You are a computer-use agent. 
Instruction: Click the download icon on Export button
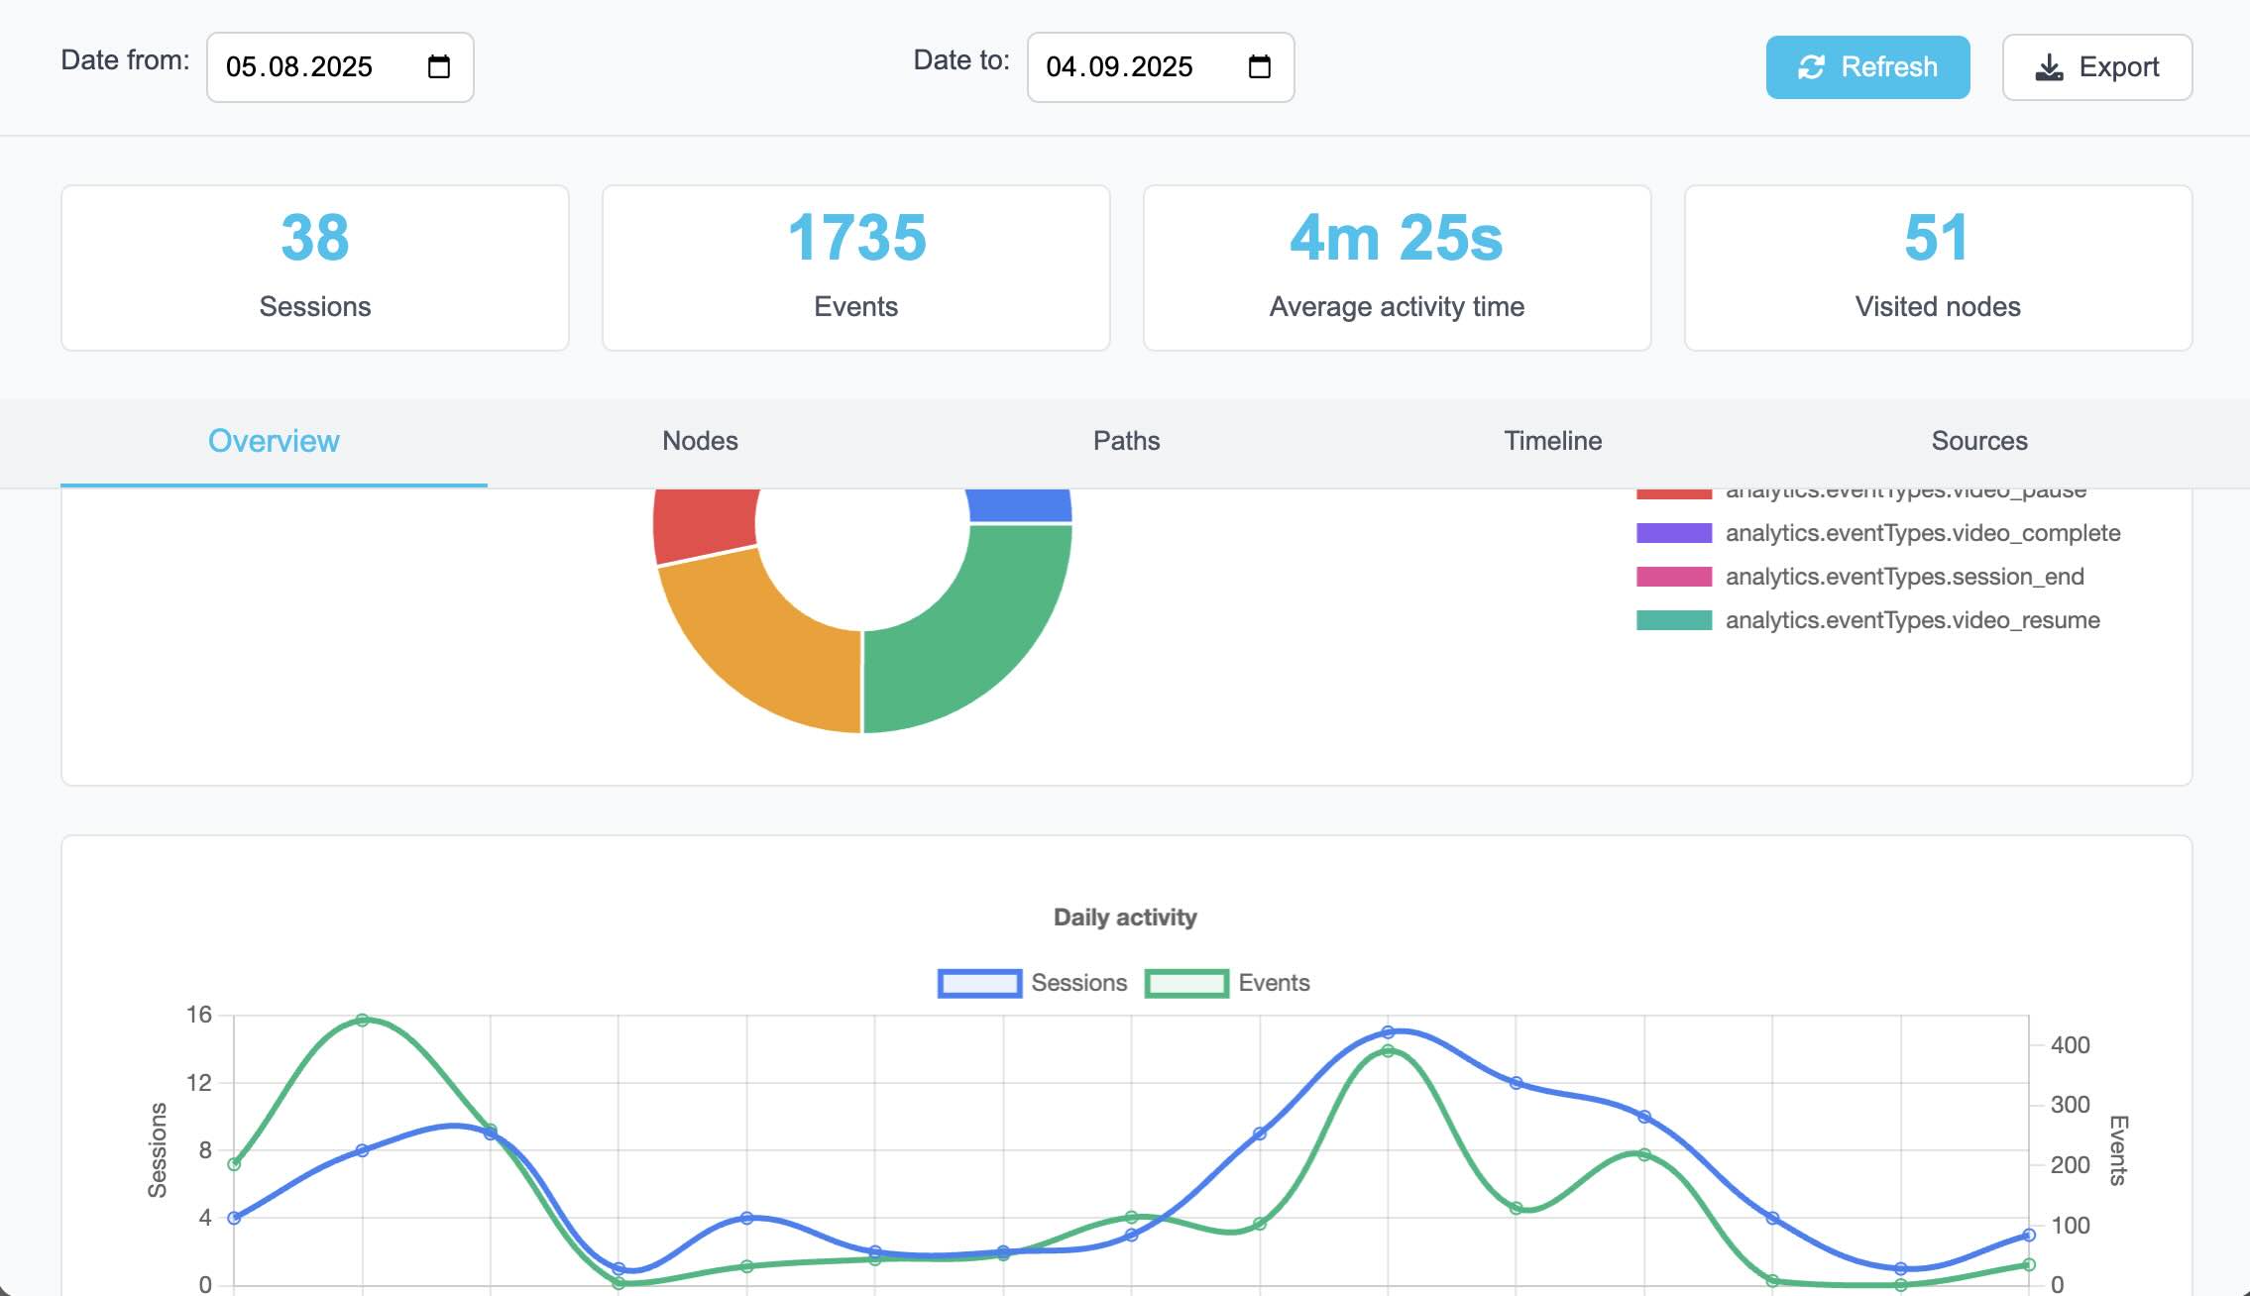click(x=2047, y=66)
